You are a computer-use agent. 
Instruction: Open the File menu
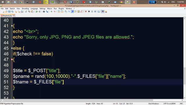[x=2, y=8]
